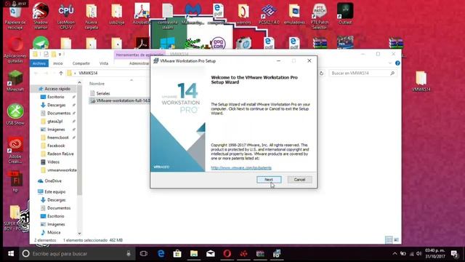
Task: Open Task View on taskbar
Action: (144, 254)
